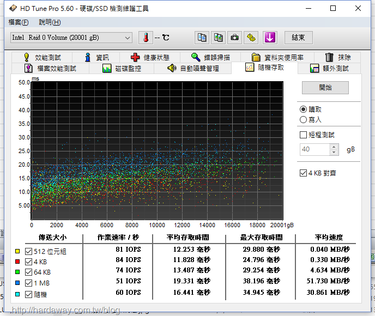Select the 隨機存取 random access tab
375x316 pixels.
coord(264,68)
